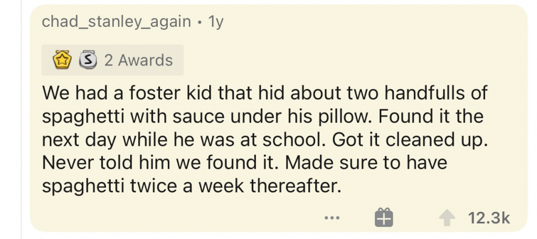This screenshot has height=239, width=537.
Task: Click the gold award icon
Action: (63, 60)
